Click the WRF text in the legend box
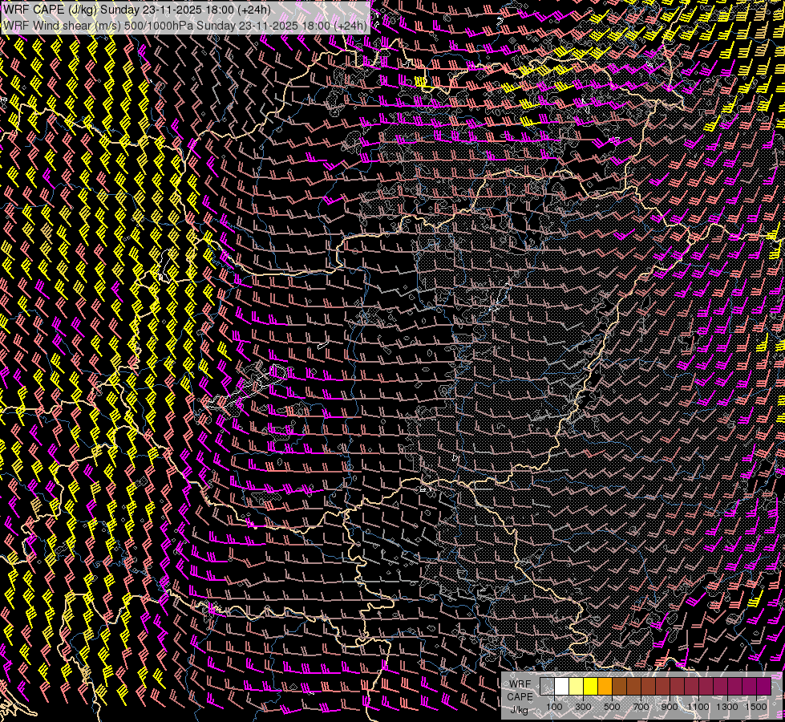 pyautogui.click(x=520, y=684)
